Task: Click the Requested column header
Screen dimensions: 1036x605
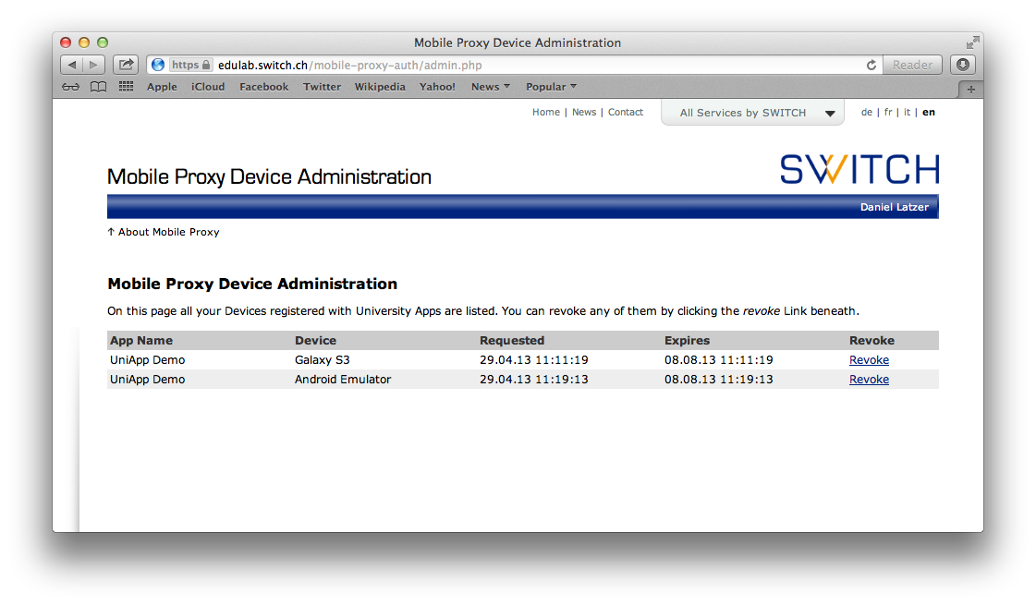Action: pos(512,340)
